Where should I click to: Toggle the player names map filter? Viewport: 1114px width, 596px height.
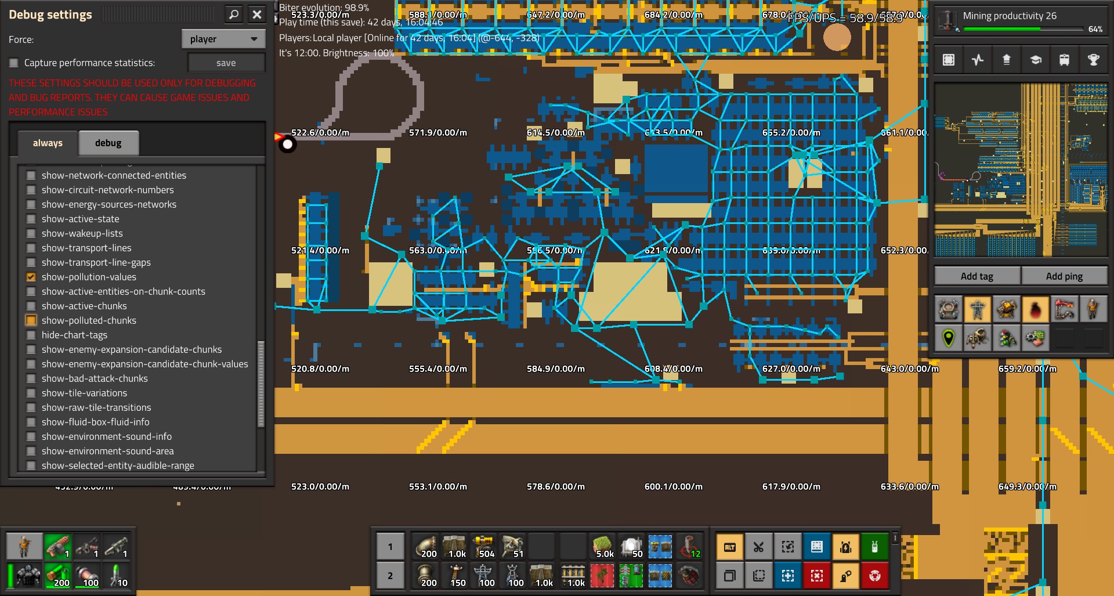point(1094,309)
